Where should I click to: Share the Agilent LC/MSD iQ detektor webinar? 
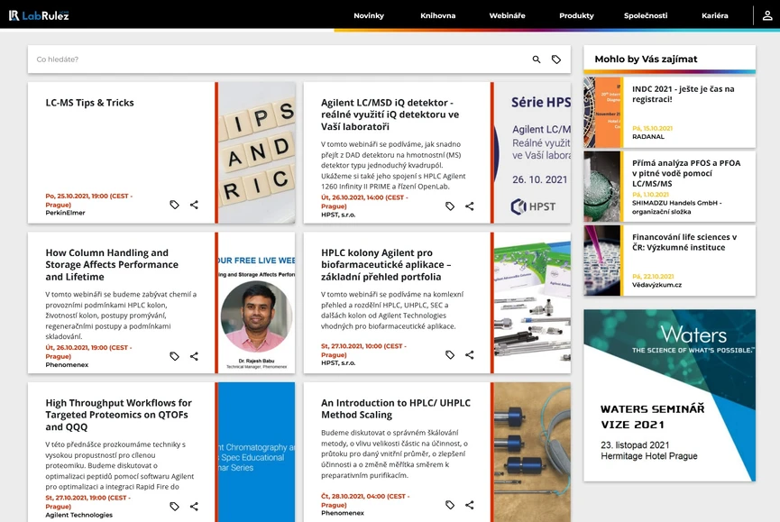click(x=470, y=206)
